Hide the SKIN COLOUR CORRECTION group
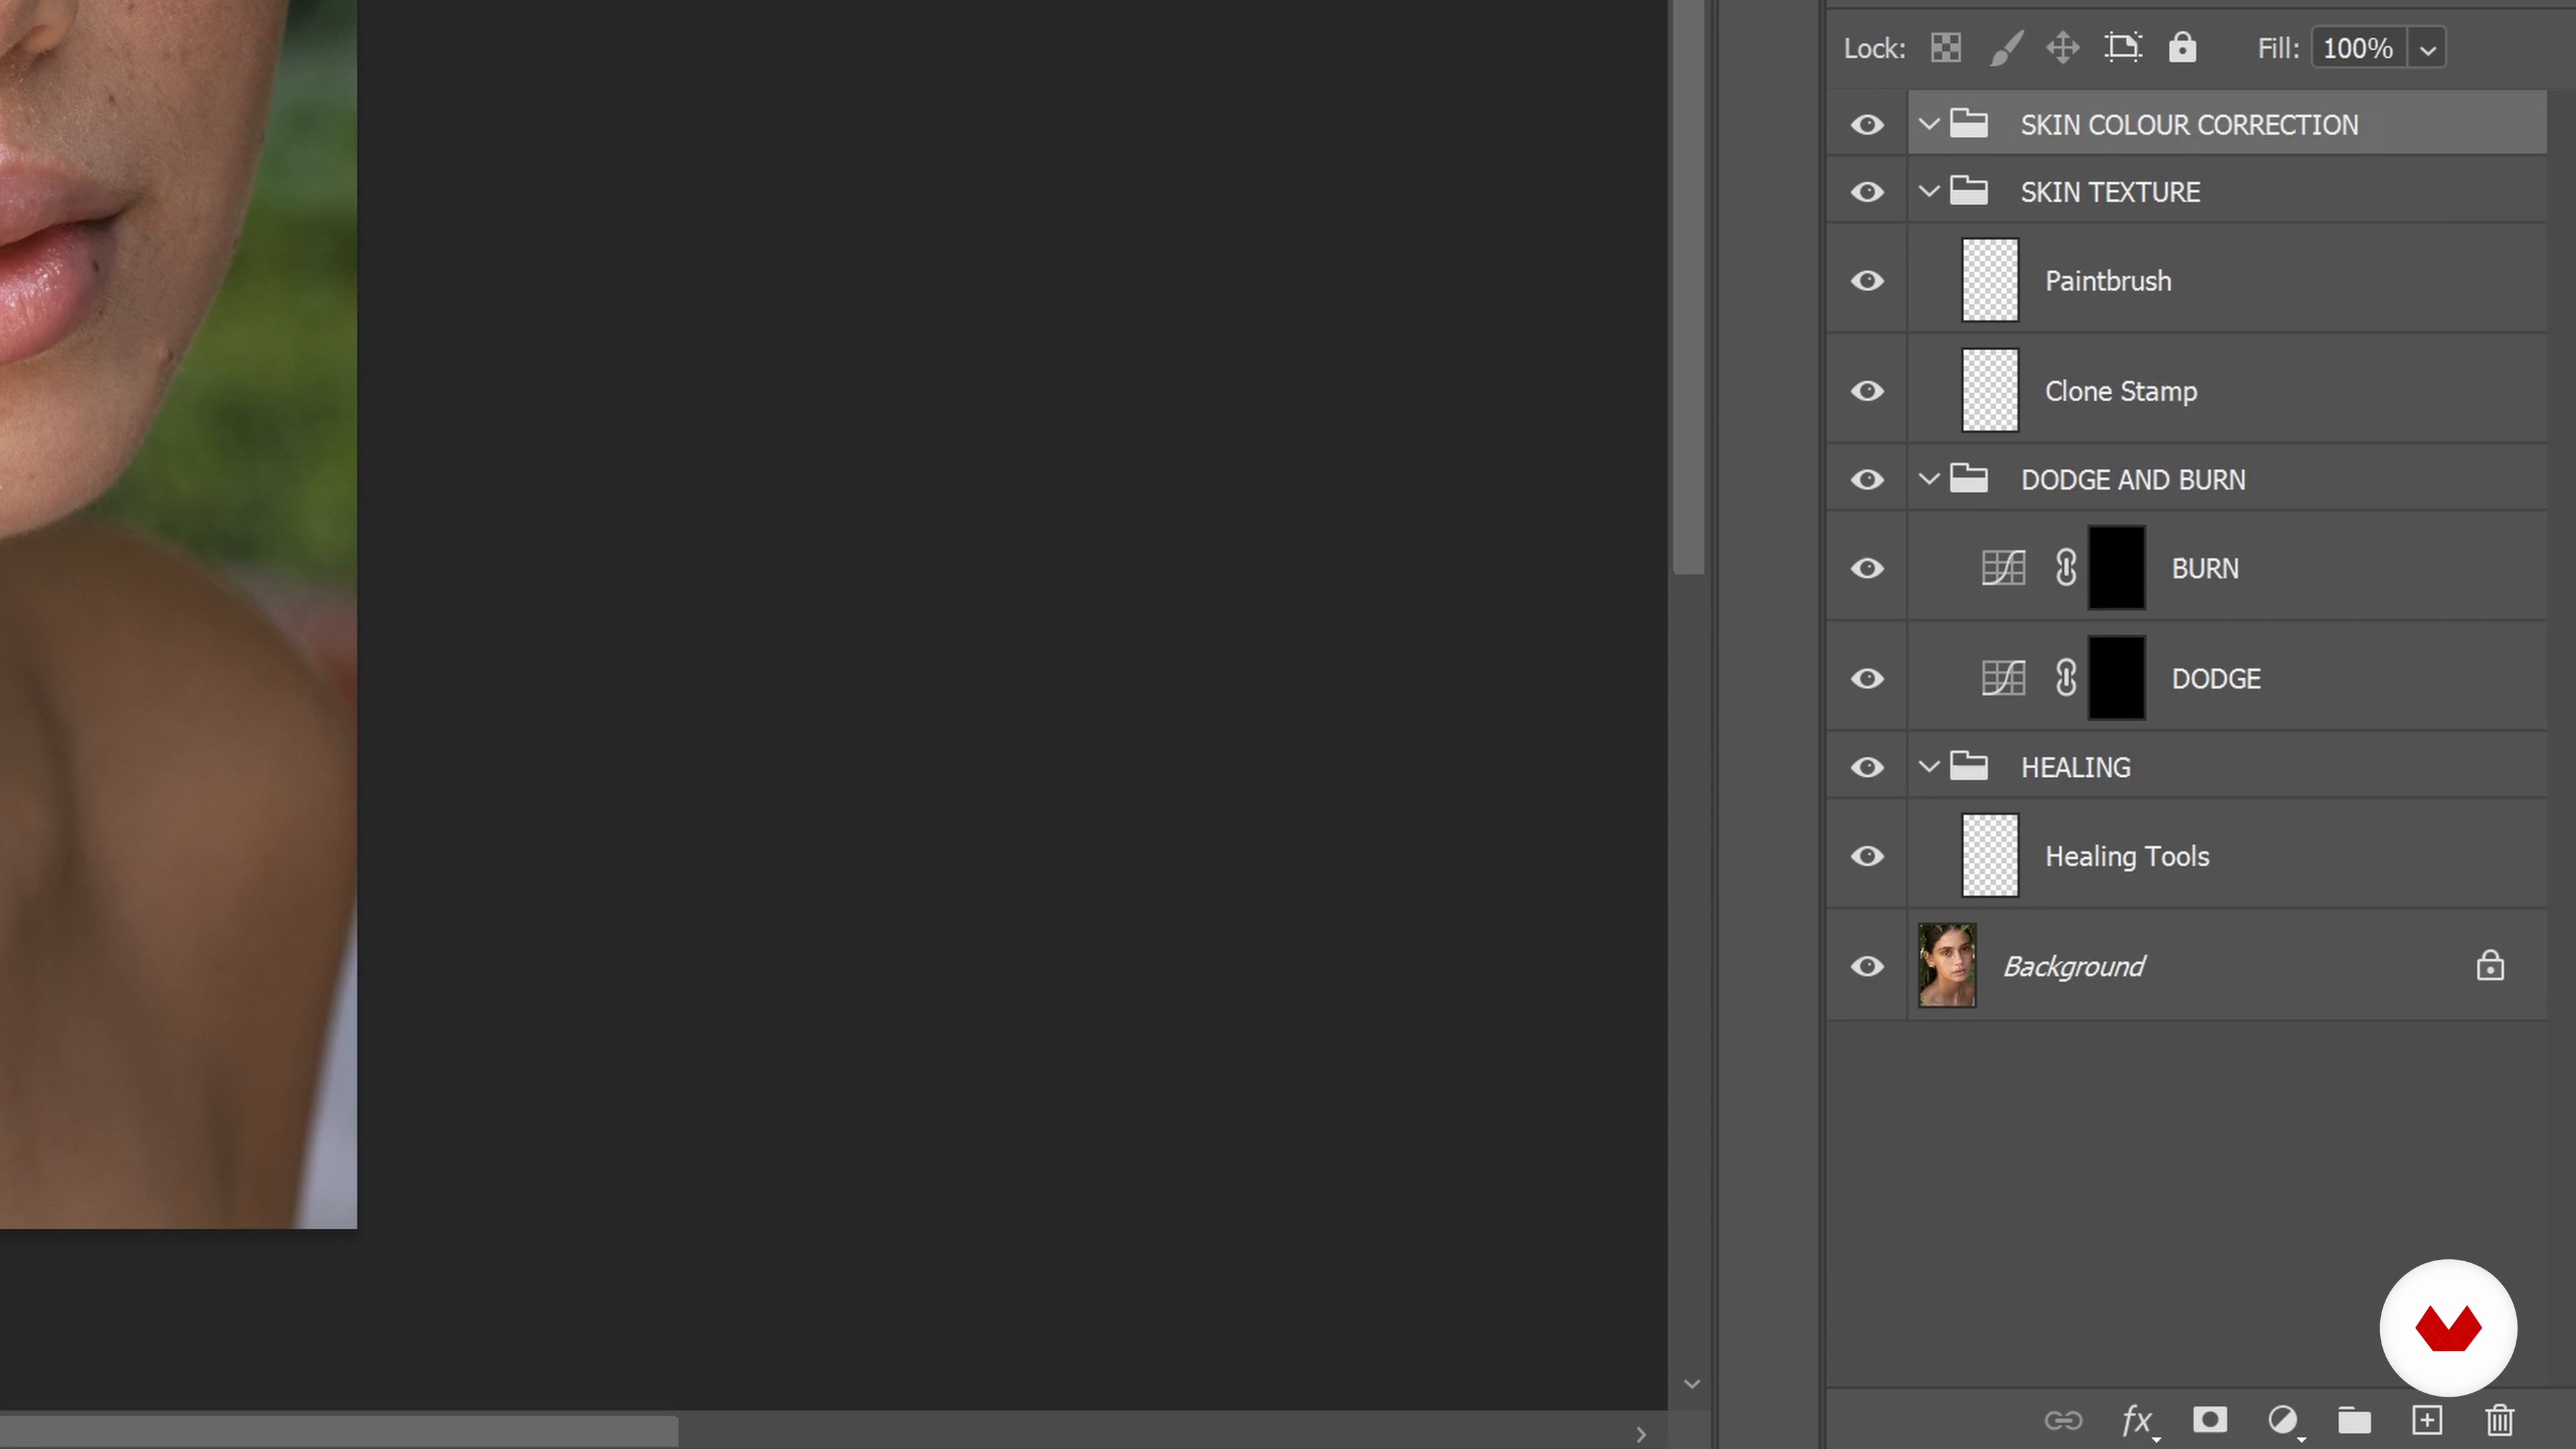Image resolution: width=2576 pixels, height=1449 pixels. tap(1867, 125)
